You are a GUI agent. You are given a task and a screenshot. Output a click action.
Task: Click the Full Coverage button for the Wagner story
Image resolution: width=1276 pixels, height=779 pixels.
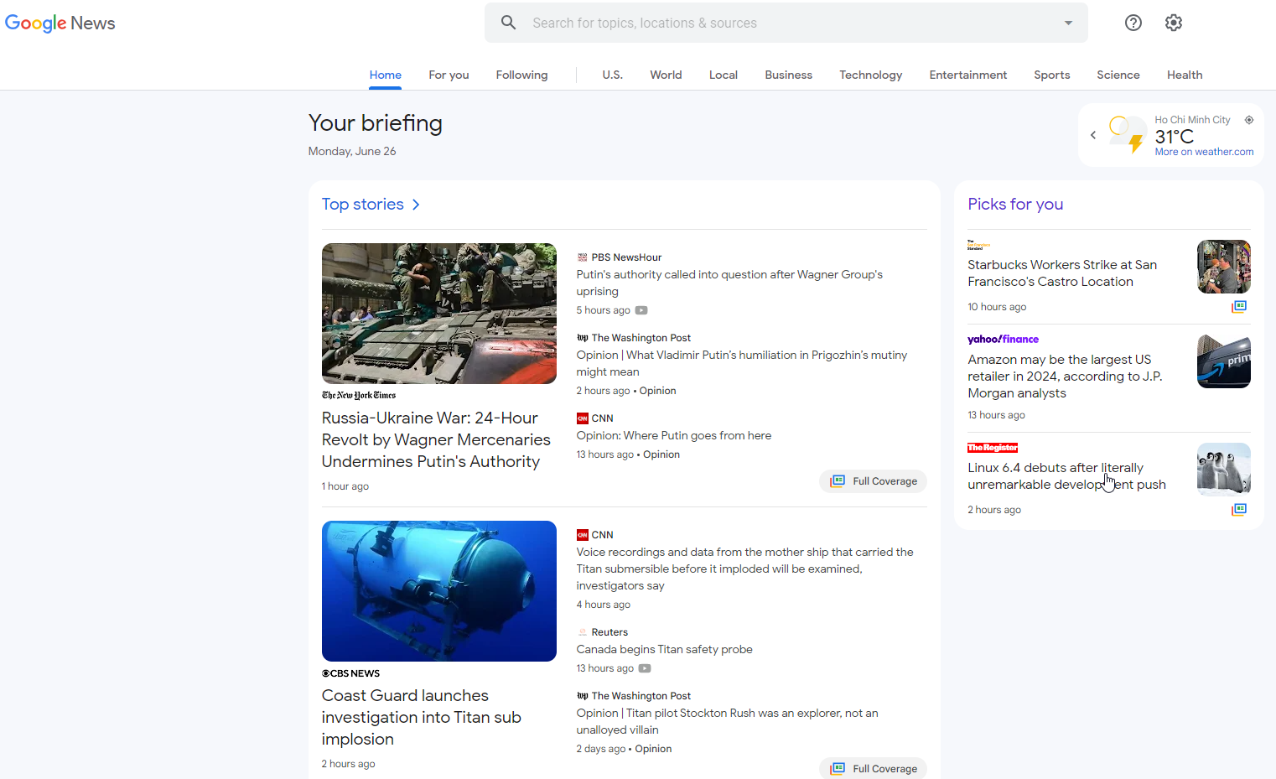pyautogui.click(x=873, y=480)
